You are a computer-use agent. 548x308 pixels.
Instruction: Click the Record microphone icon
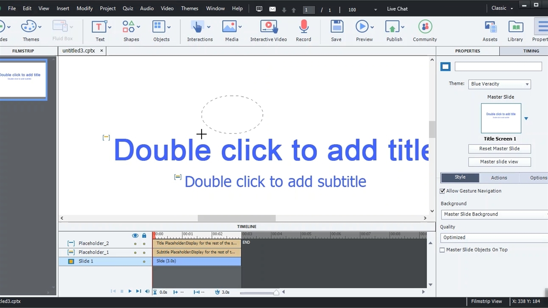coord(304,27)
